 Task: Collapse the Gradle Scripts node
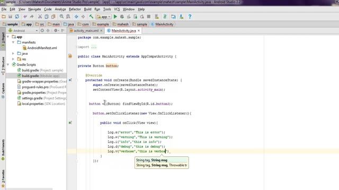8,64
